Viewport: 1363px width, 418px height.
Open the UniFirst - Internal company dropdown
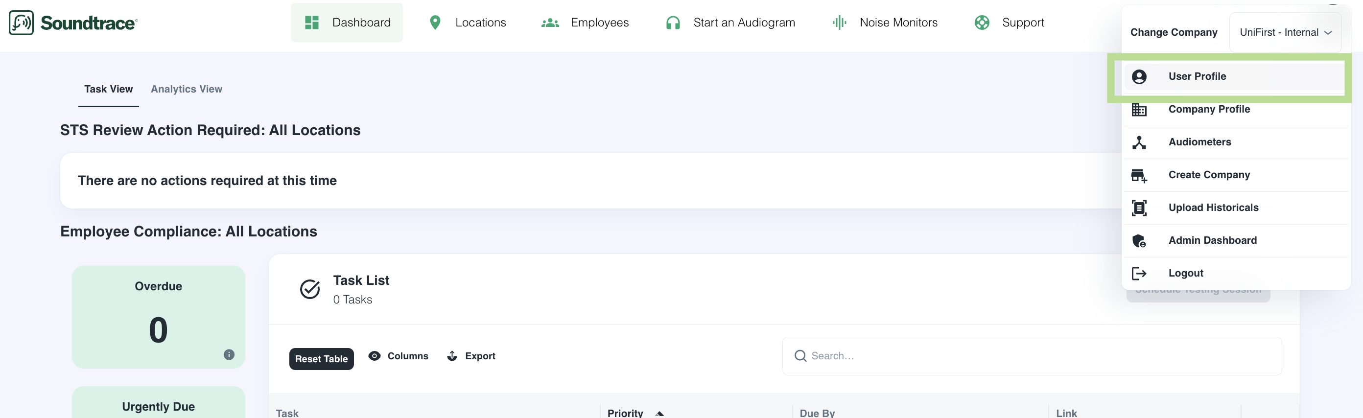(1285, 32)
